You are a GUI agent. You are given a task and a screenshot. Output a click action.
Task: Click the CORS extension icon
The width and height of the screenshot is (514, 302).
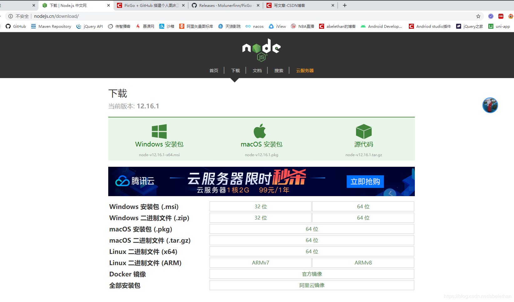tap(501, 16)
